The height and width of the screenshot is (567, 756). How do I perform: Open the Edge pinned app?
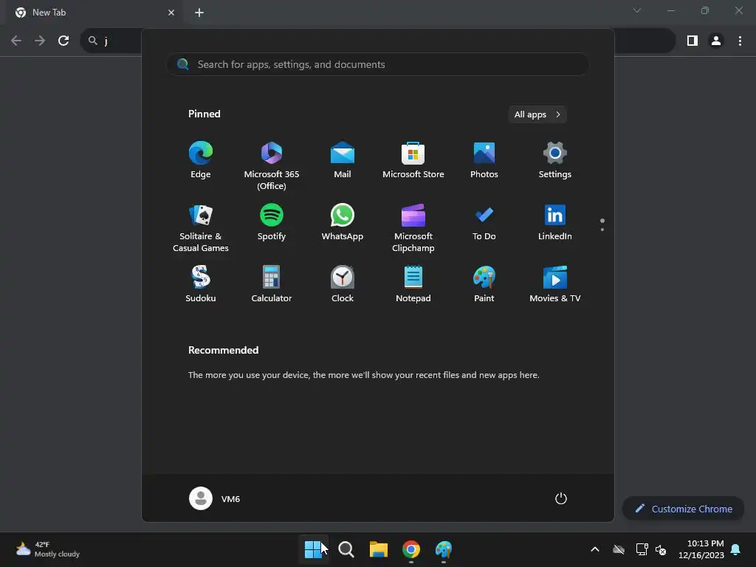tap(201, 160)
